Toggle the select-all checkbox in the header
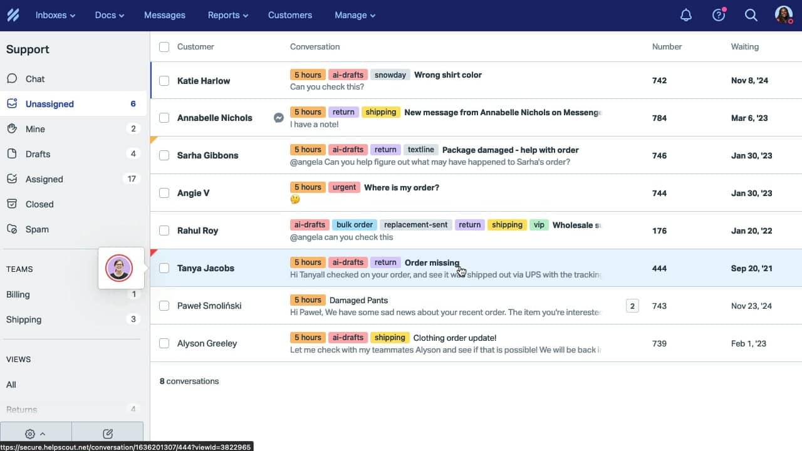 pos(164,46)
